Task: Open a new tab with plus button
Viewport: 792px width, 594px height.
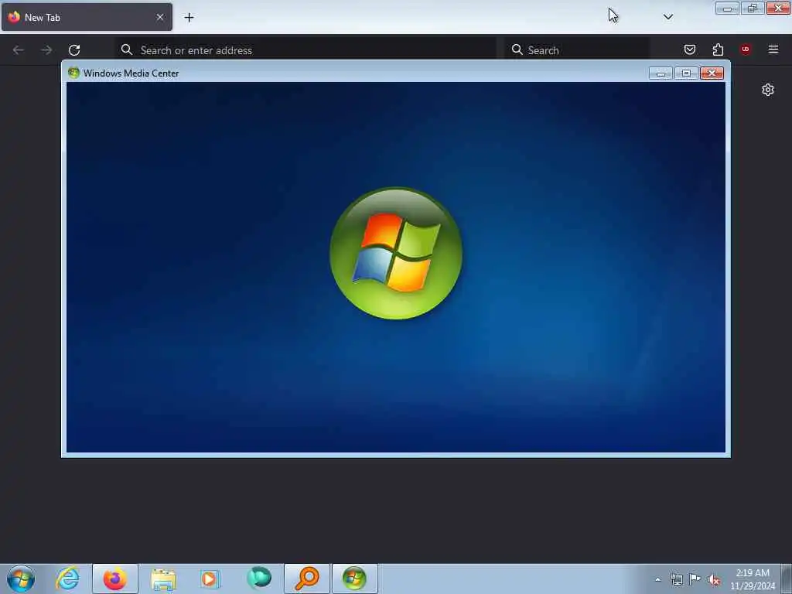Action: (x=189, y=18)
